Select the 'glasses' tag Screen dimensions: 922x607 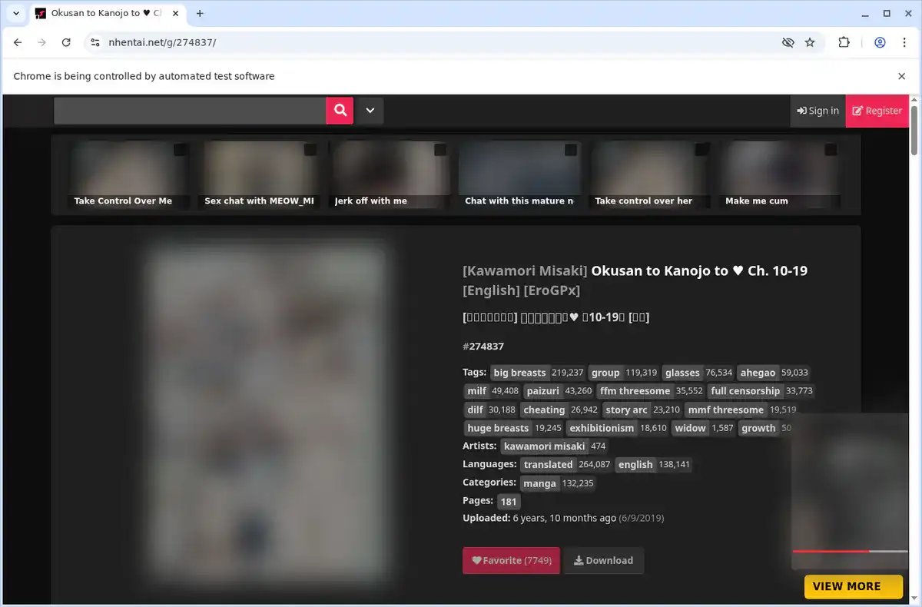[x=697, y=373]
